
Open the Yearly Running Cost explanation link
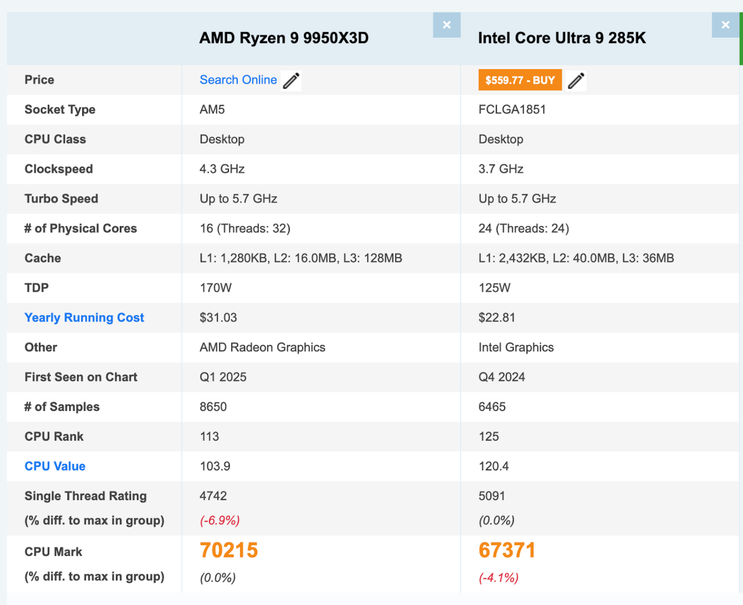(84, 318)
